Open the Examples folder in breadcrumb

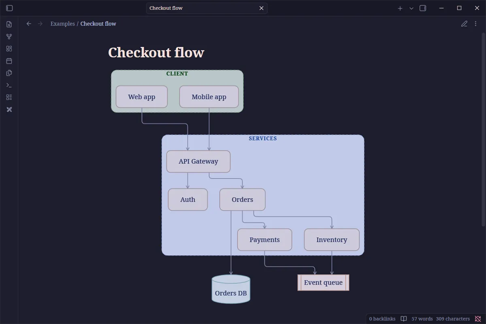click(63, 23)
